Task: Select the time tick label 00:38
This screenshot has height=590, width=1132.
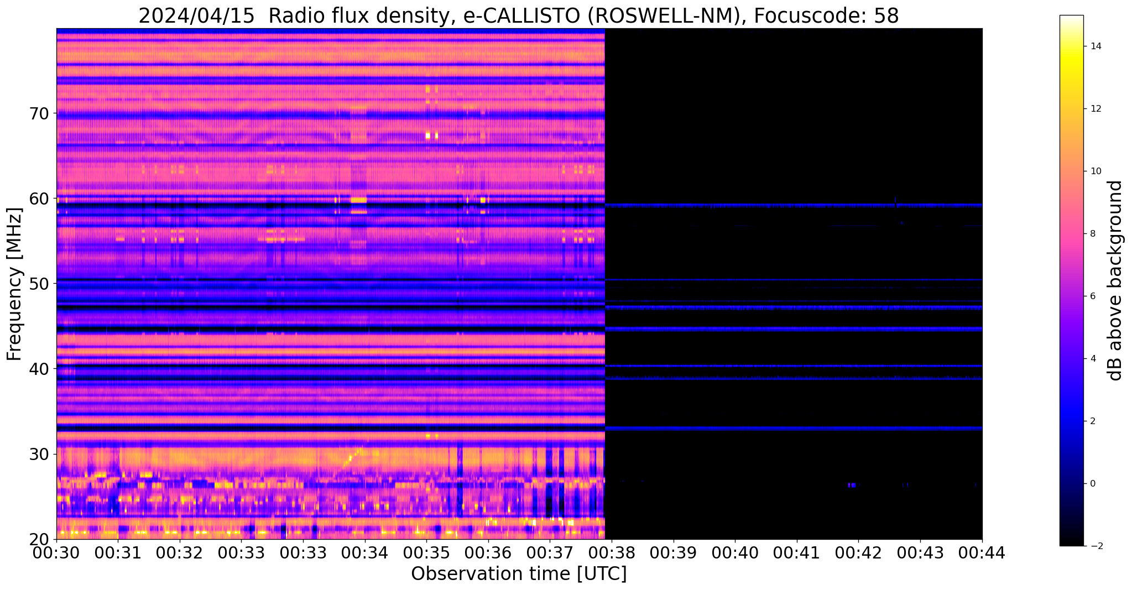Action: (x=612, y=553)
